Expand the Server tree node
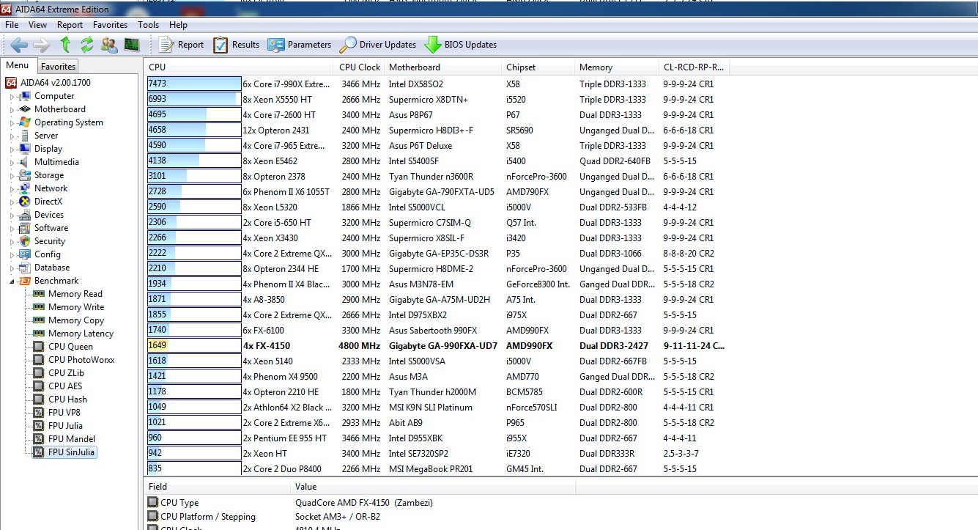The image size is (978, 530). [12, 136]
